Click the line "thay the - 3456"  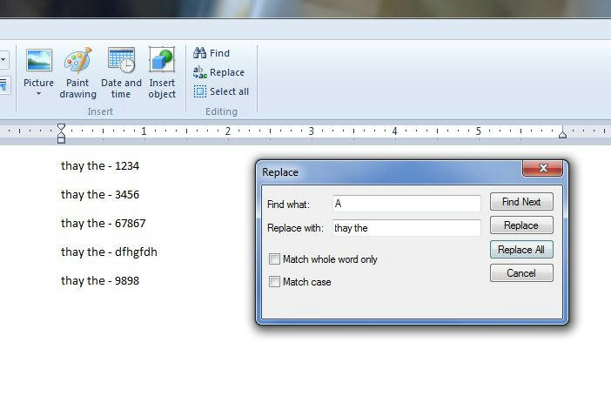tap(100, 194)
